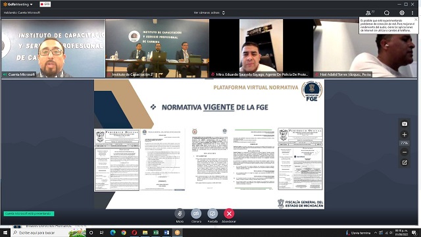Viewport: 421px width, 237px height.
Task: Take a screenshot with the camera icon
Action: [405, 124]
